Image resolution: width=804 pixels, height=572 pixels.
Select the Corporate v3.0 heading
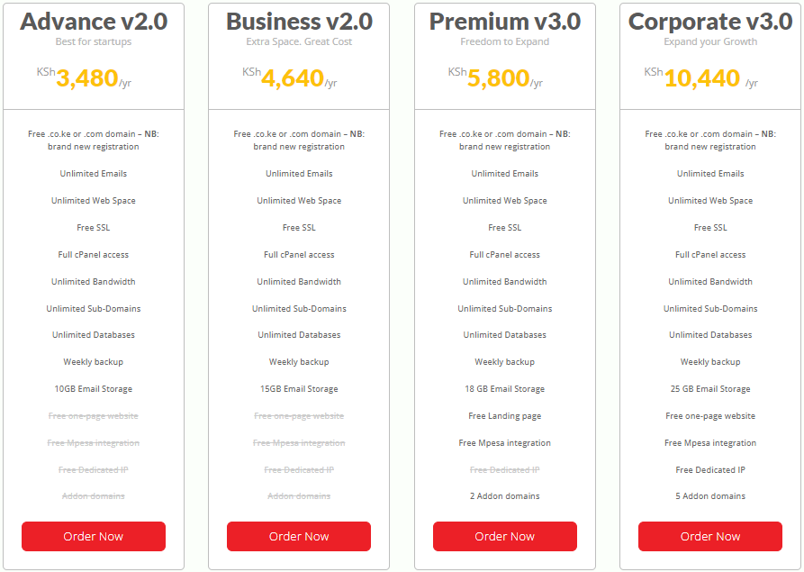point(710,22)
